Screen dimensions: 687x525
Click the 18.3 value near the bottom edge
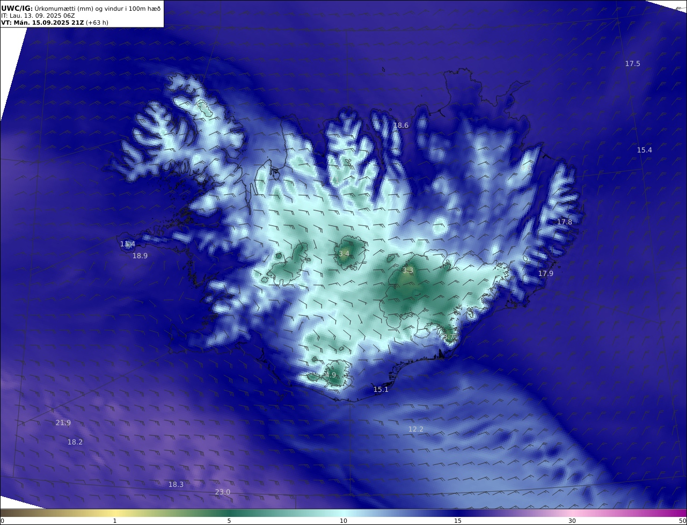pyautogui.click(x=176, y=485)
